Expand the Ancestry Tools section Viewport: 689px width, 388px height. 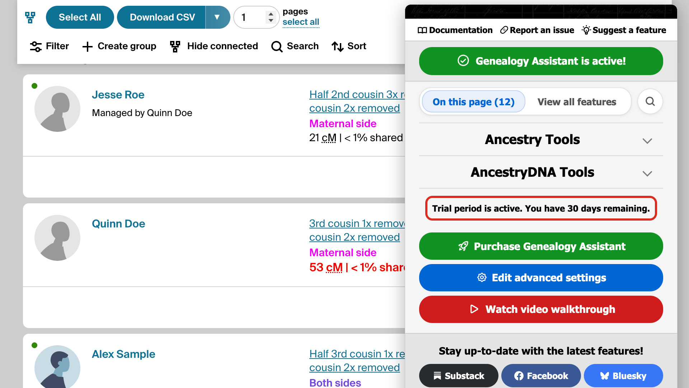[541, 140]
